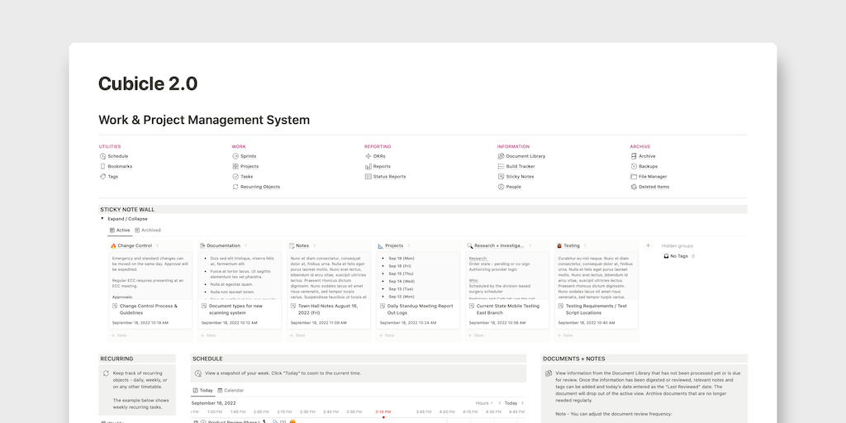846x423 pixels.
Task: Click the Recurring Objects sync icon
Action: [235, 187]
